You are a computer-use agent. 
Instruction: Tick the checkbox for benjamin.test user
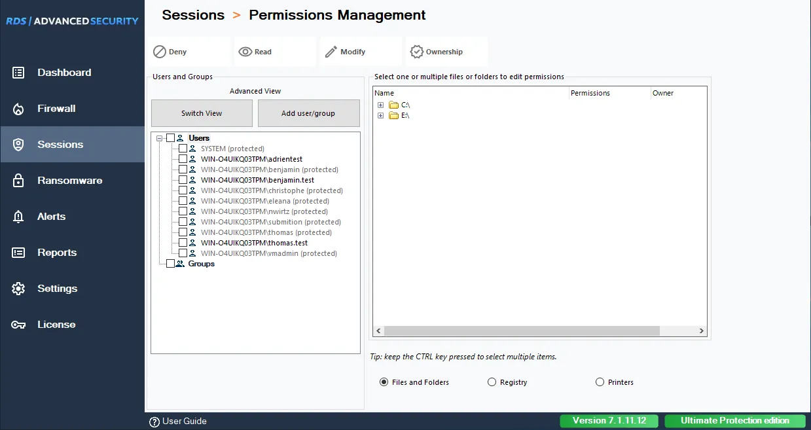click(x=182, y=179)
